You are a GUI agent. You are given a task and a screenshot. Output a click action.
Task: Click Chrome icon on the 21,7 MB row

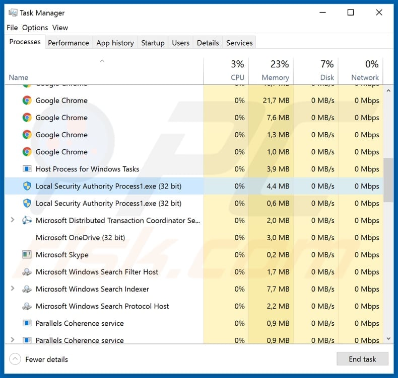click(x=27, y=101)
